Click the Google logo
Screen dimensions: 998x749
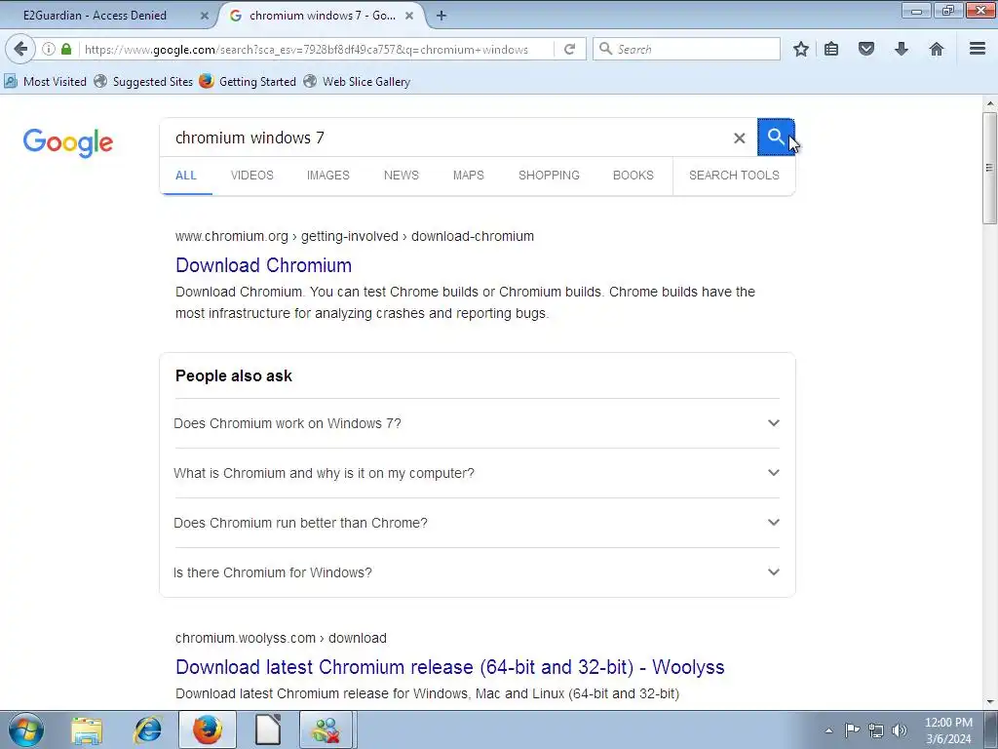pyautogui.click(x=68, y=142)
